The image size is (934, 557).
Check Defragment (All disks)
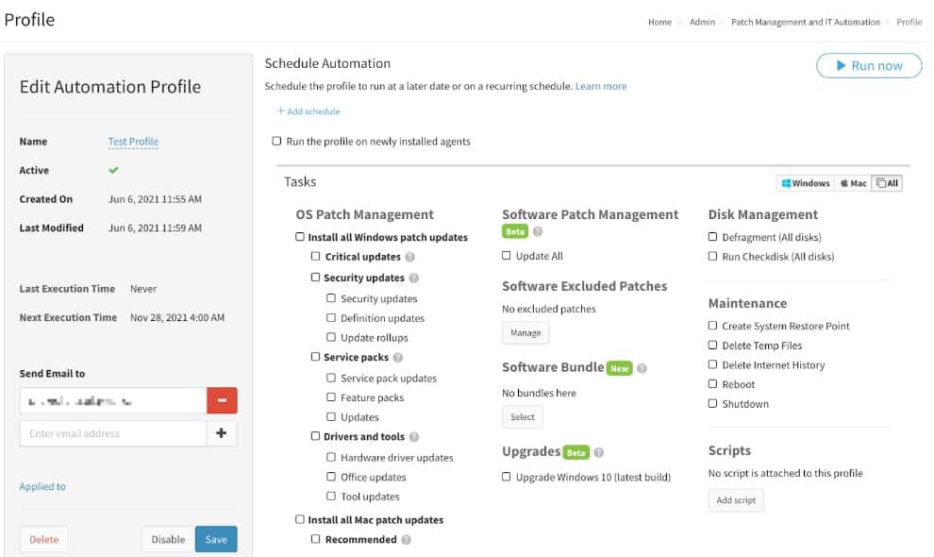(712, 237)
